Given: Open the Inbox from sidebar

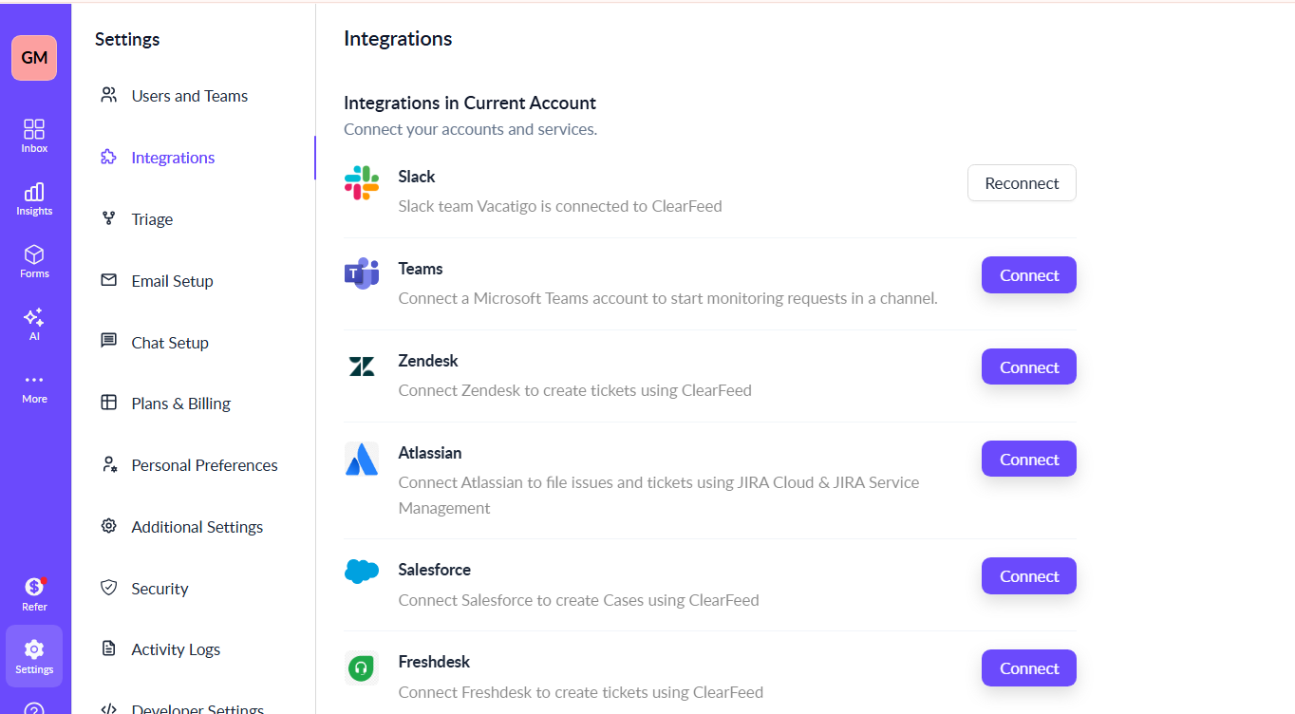Looking at the screenshot, I should [34, 136].
